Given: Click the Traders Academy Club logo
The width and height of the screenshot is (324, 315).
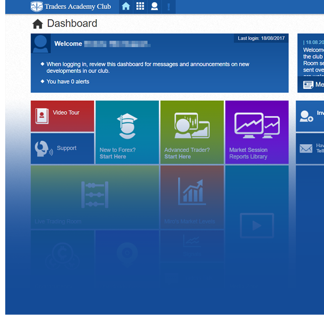Looking at the screenshot, I should tap(71, 6).
